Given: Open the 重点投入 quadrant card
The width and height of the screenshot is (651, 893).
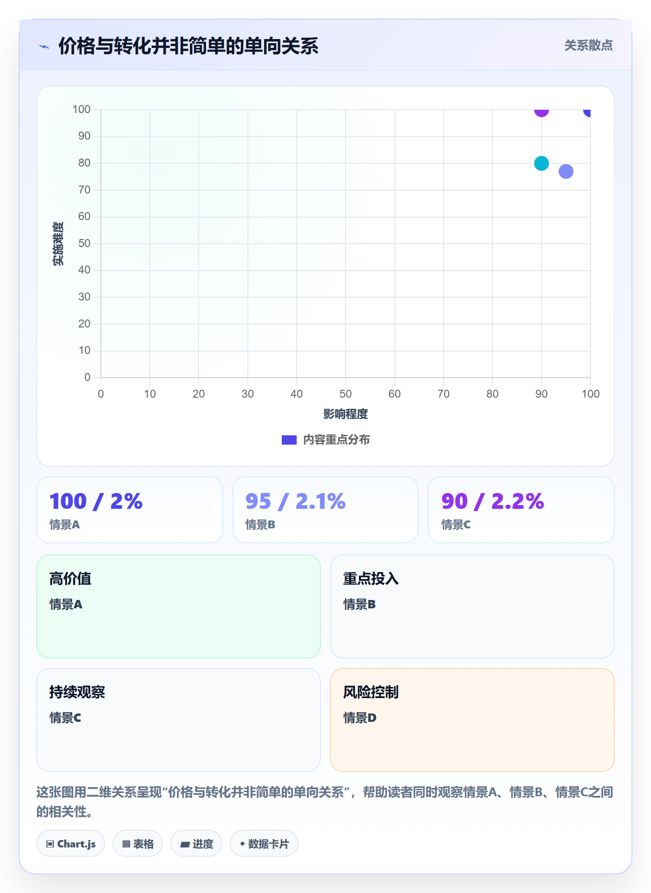Looking at the screenshot, I should [472, 606].
